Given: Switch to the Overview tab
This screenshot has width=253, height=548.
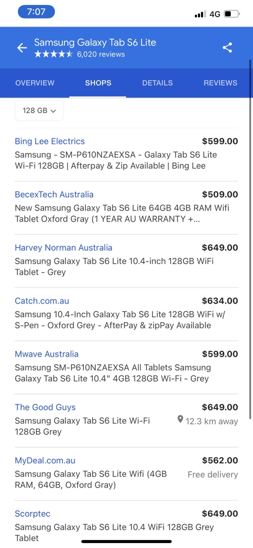Looking at the screenshot, I should click(x=35, y=83).
